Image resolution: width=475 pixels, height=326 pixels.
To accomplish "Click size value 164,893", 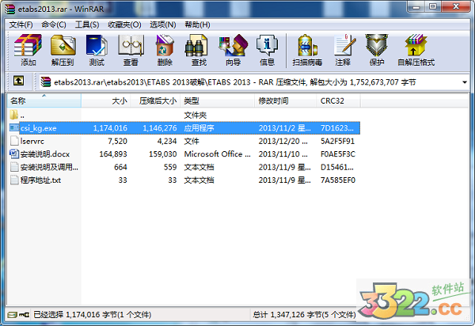I will [113, 154].
